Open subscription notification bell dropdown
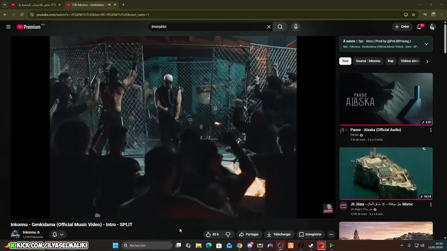447x251 pixels. click(x=58, y=234)
